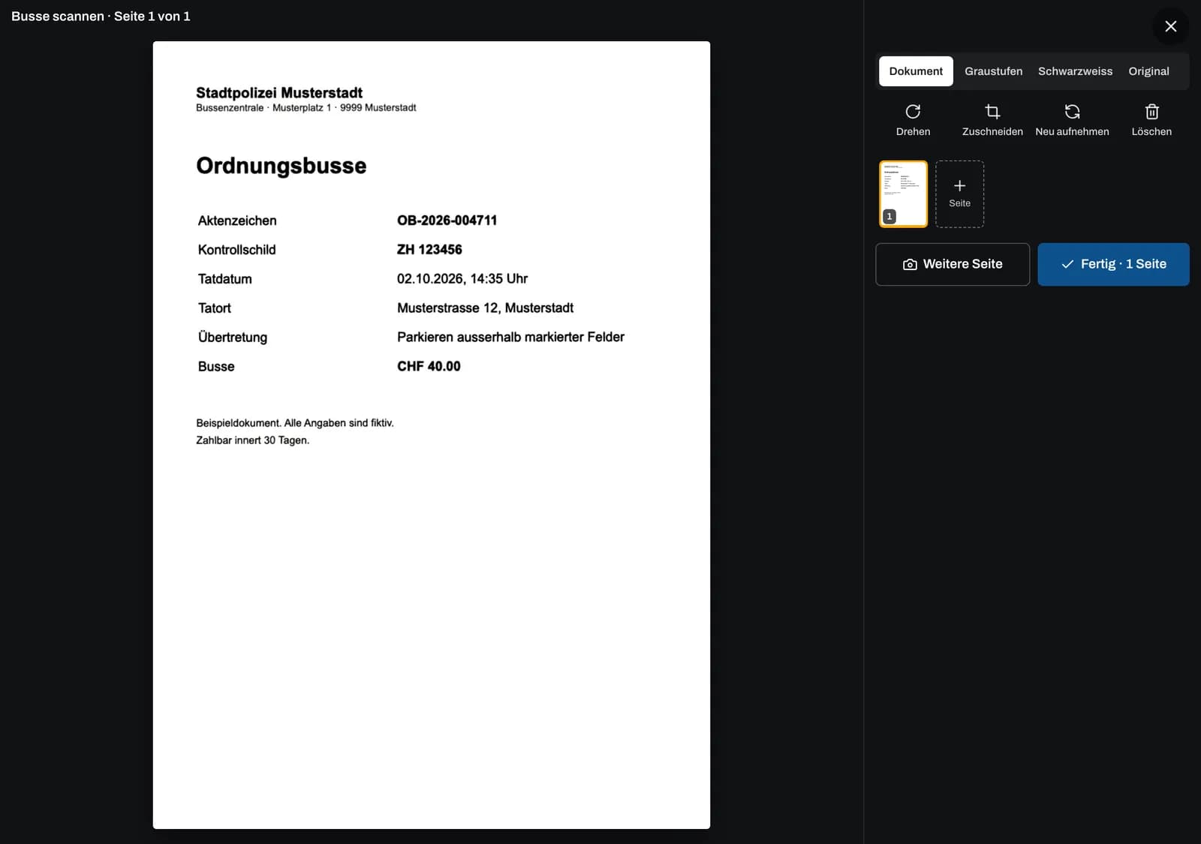Click the Tatdatum label

tap(224, 279)
